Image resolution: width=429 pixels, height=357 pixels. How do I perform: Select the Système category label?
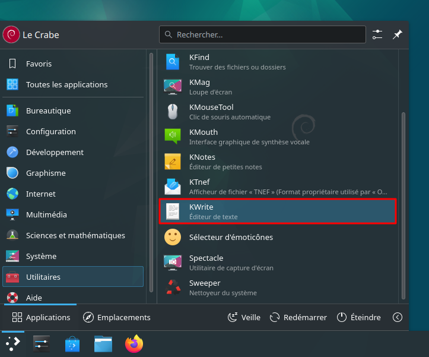[42, 256]
